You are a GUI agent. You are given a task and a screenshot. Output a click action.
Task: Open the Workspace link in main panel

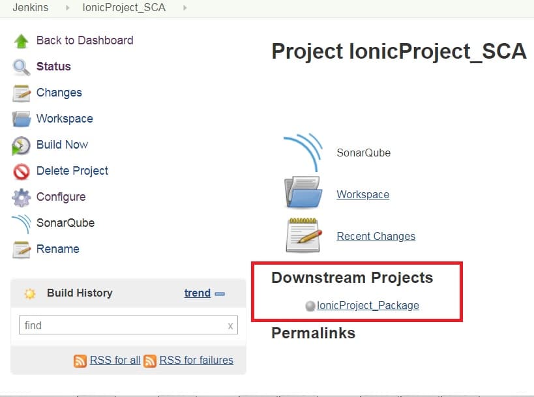(363, 194)
